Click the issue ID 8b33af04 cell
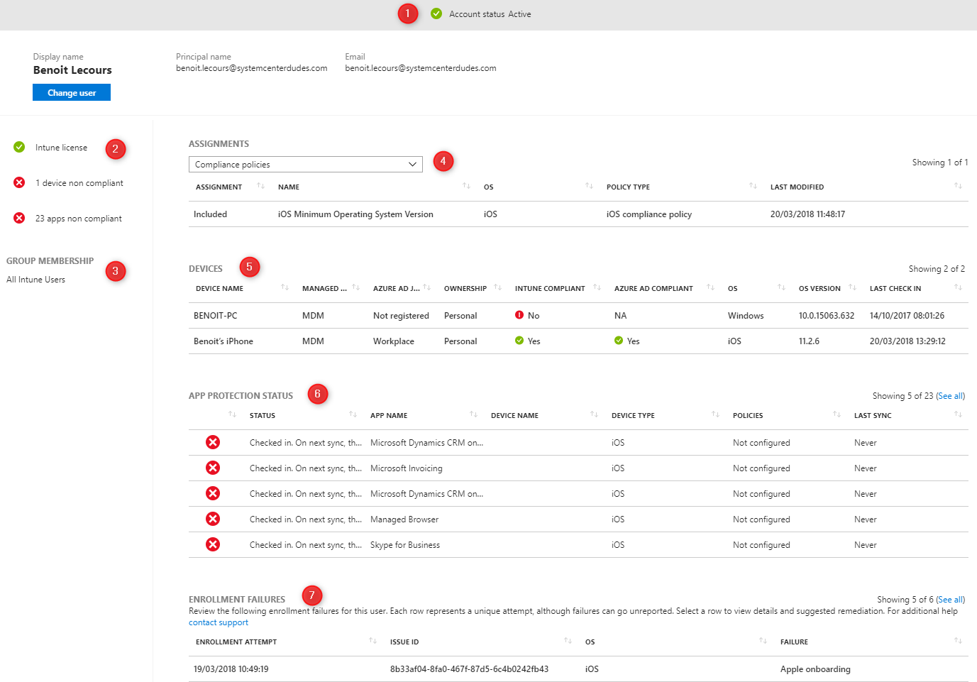The width and height of the screenshot is (977, 682). point(469,669)
